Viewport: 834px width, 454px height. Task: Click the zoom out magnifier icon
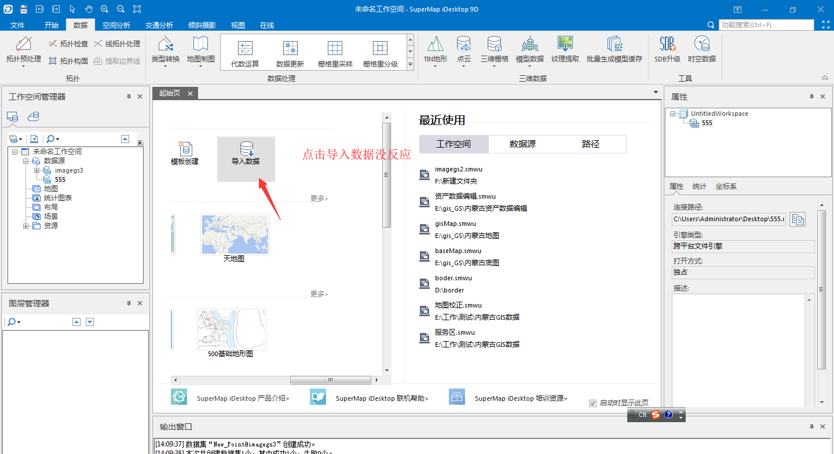(120, 9)
